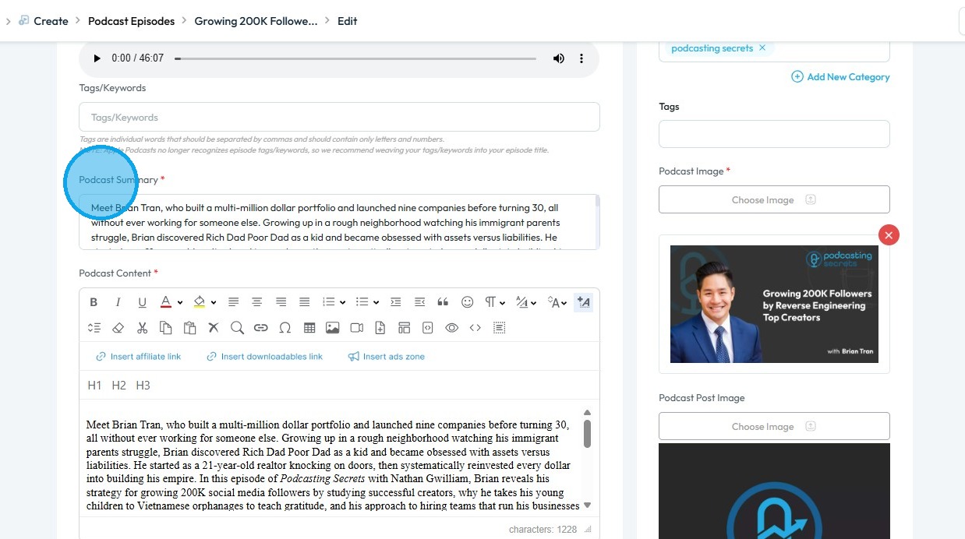Increase paragraph indent
Image resolution: width=965 pixels, height=539 pixels.
tap(395, 302)
